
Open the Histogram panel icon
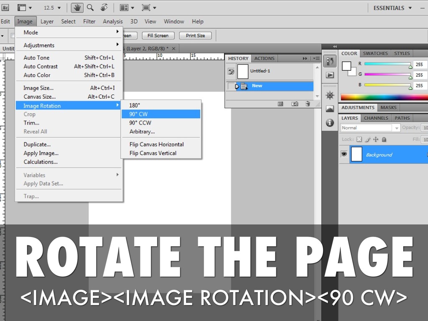(x=330, y=109)
